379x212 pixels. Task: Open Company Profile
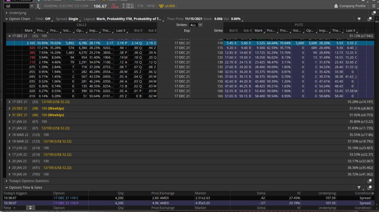click(350, 6)
